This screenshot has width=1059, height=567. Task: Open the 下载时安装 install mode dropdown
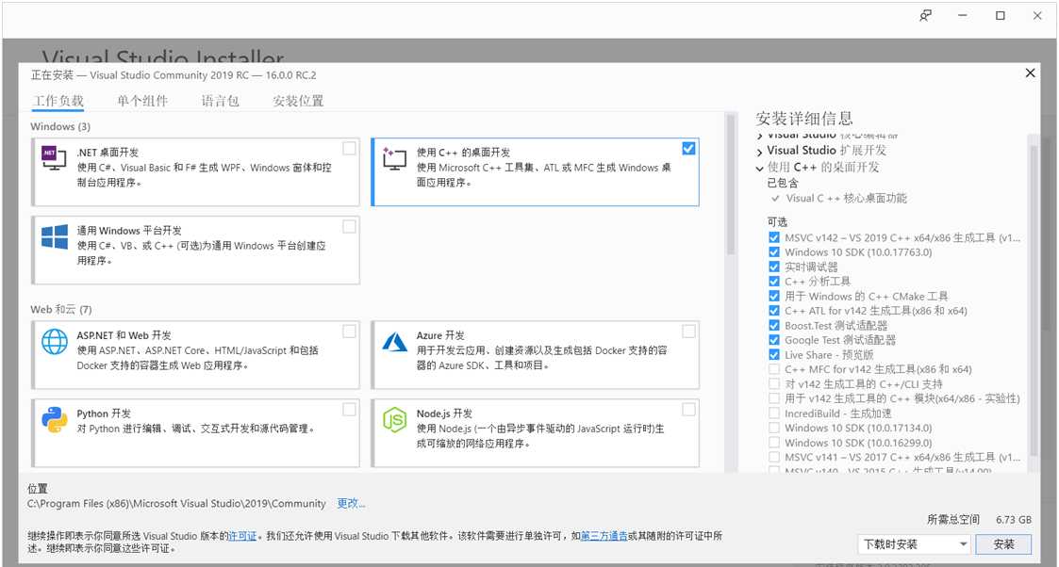coord(915,544)
